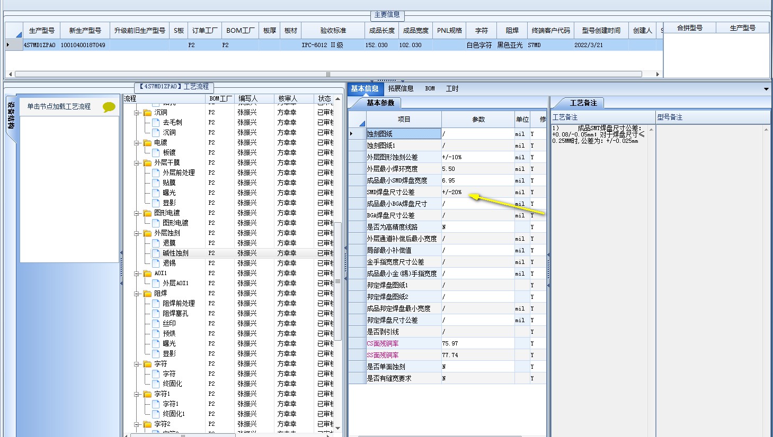Click the 终固化 document icon

click(x=156, y=384)
